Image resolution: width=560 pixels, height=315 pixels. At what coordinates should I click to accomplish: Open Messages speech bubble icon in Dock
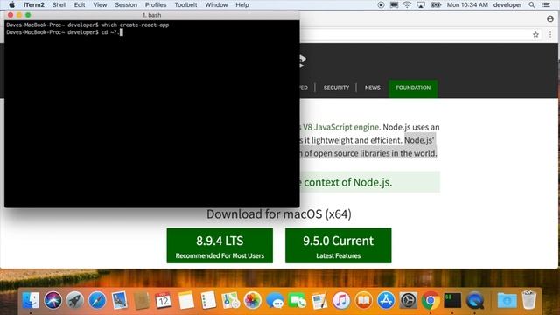pyautogui.click(x=275, y=300)
